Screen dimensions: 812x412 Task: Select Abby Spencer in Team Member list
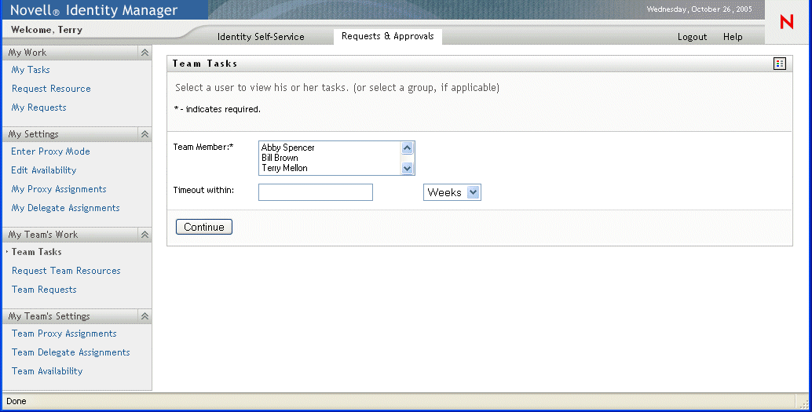(x=288, y=148)
